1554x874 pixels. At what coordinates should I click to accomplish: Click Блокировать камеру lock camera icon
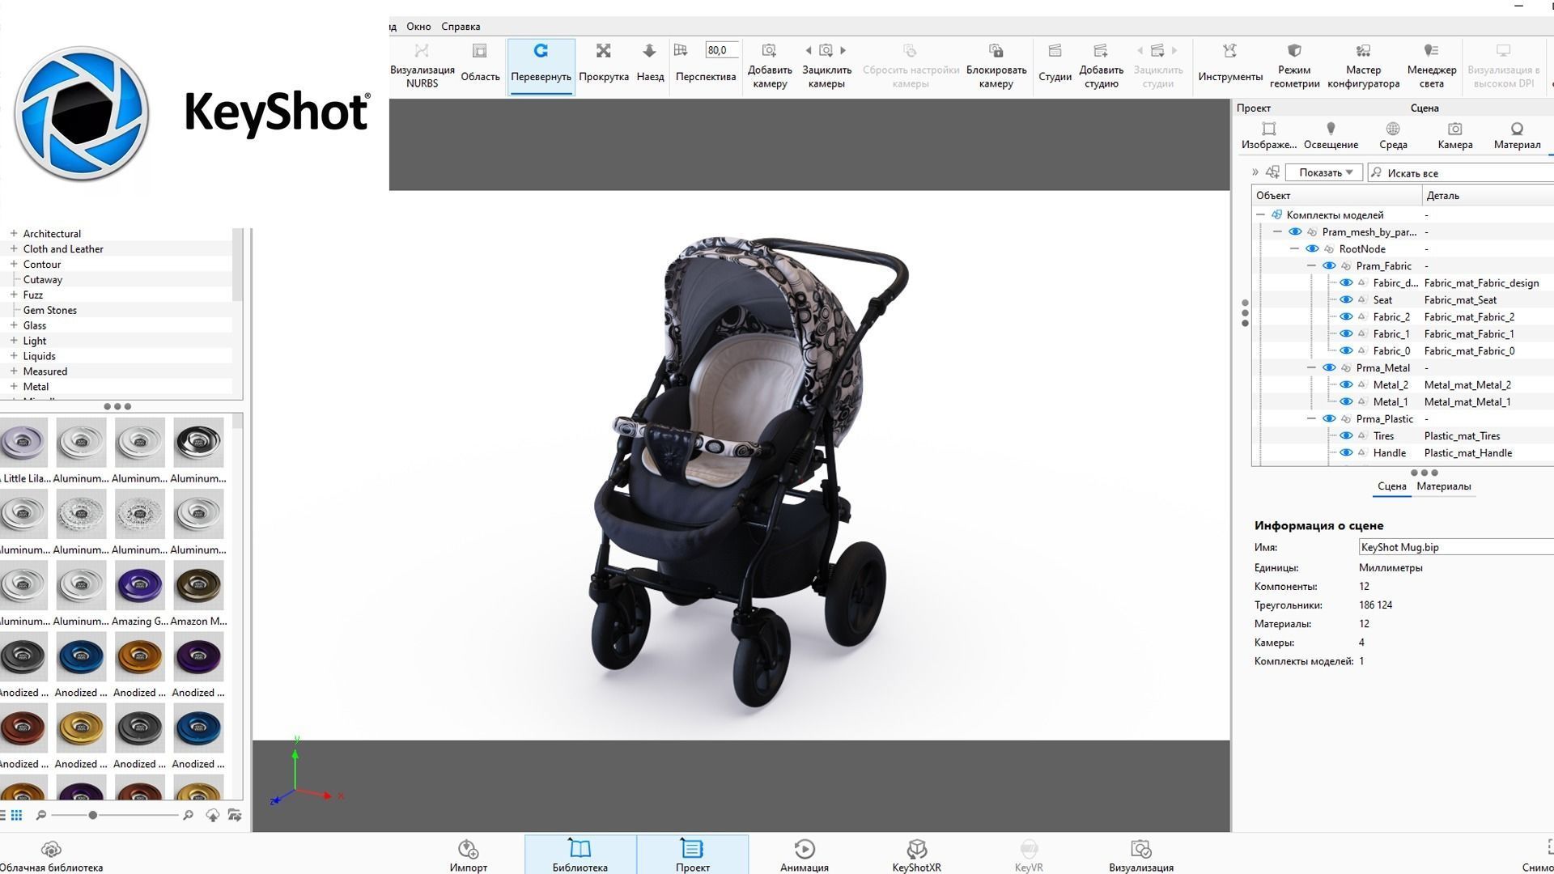pos(996,51)
